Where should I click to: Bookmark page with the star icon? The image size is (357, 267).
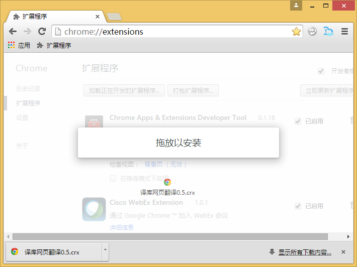[x=296, y=32]
